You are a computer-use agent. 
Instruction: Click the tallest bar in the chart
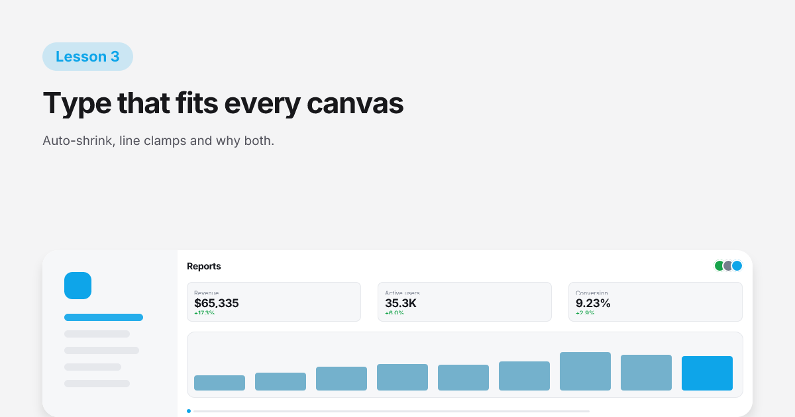(x=585, y=371)
